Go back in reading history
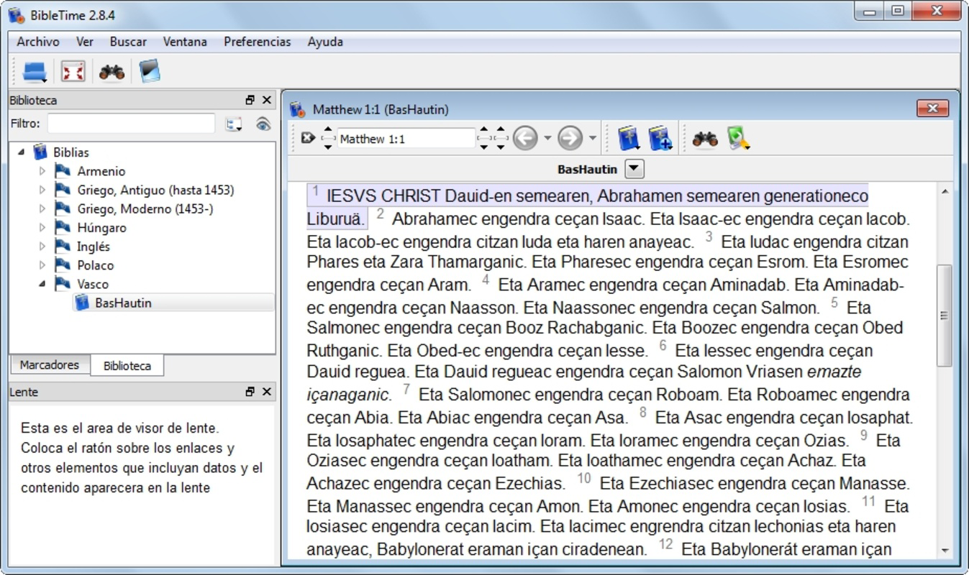Screen dimensions: 969x575 tap(525, 138)
